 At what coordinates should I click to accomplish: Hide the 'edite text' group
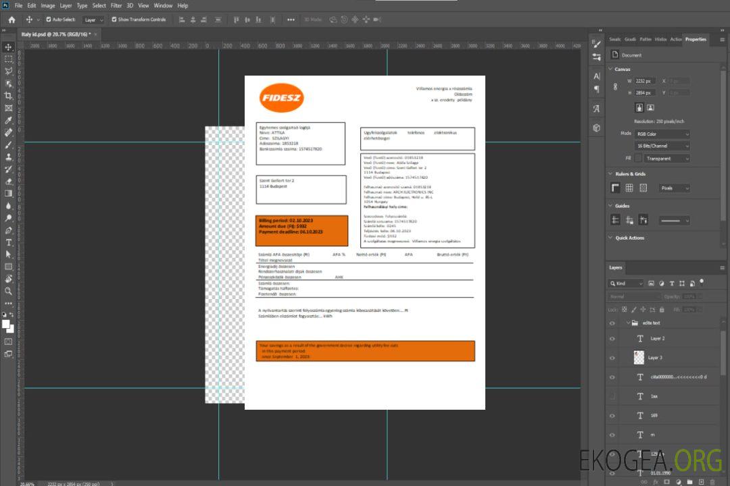click(612, 323)
